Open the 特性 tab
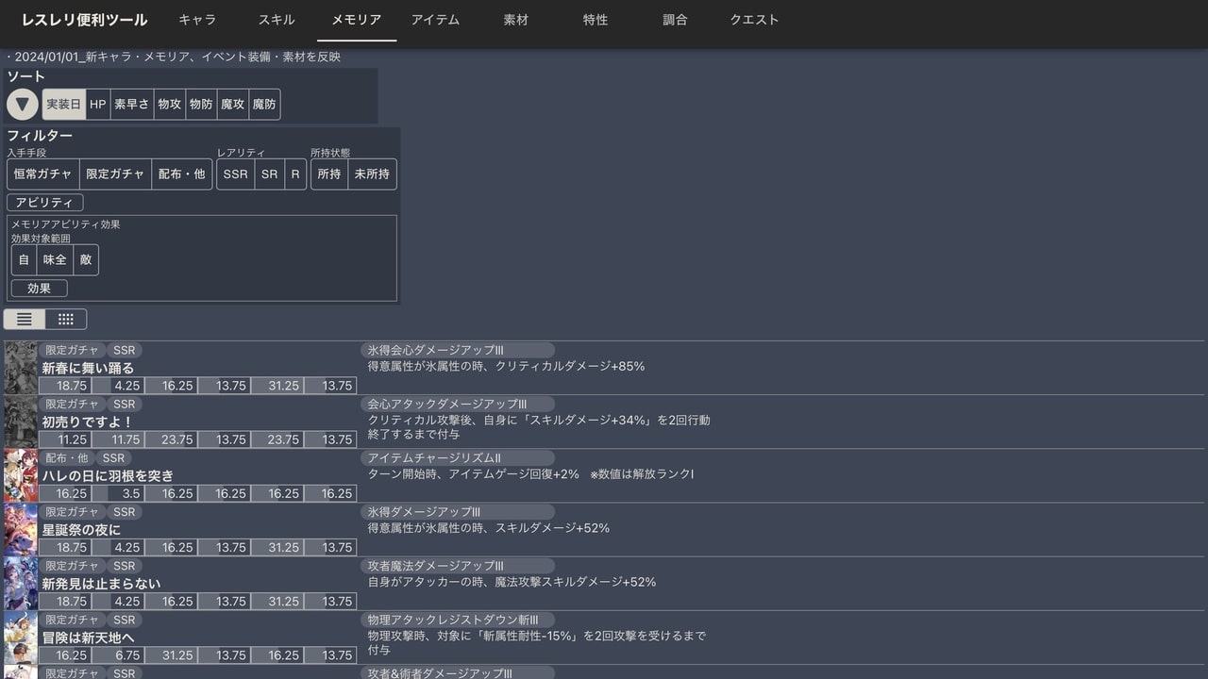Image resolution: width=1208 pixels, height=679 pixels. pos(596,20)
